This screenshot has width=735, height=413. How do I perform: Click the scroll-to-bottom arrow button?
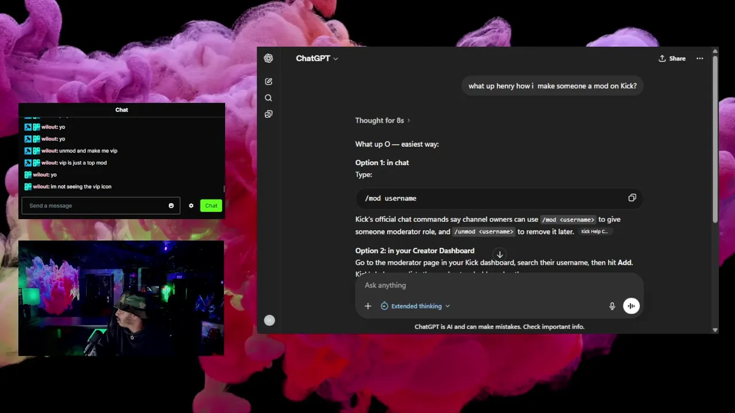[500, 255]
